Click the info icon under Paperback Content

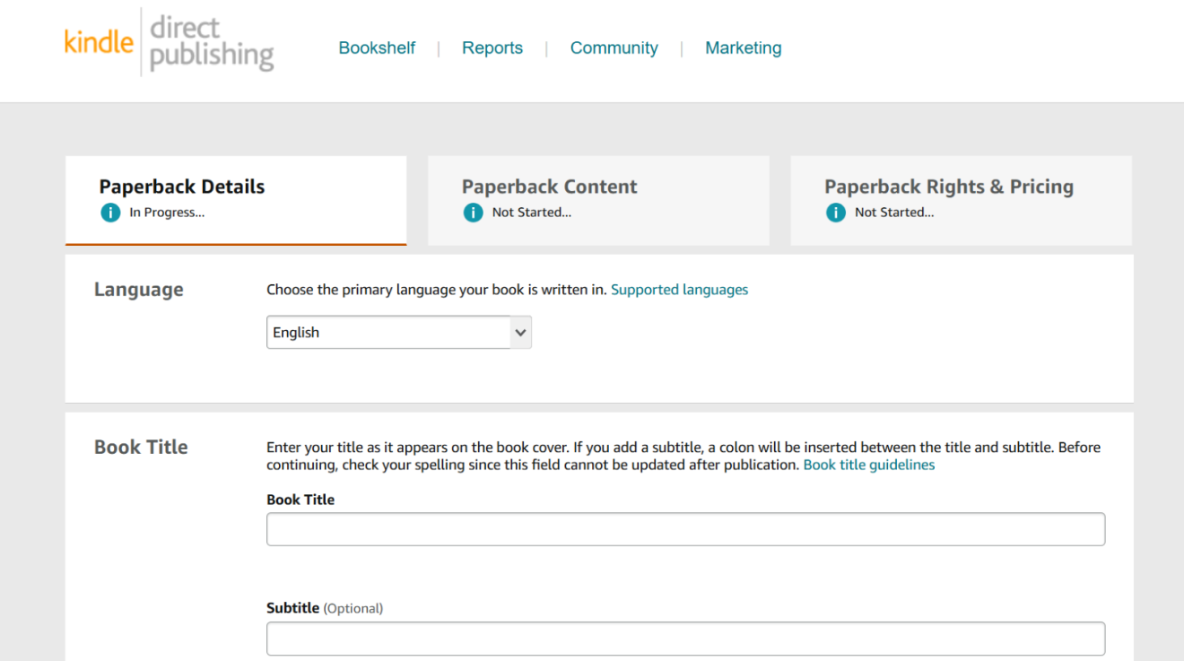[473, 213]
